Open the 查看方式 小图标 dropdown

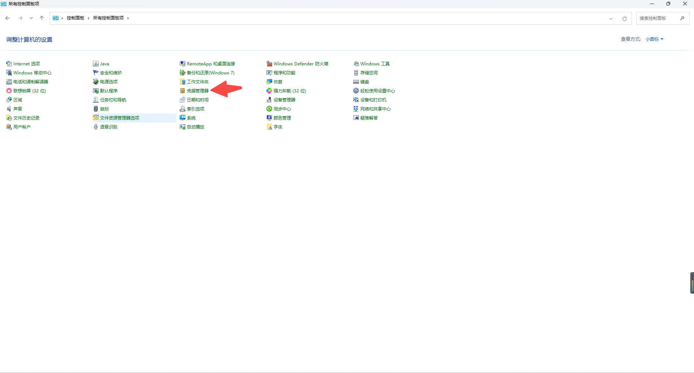(x=655, y=39)
